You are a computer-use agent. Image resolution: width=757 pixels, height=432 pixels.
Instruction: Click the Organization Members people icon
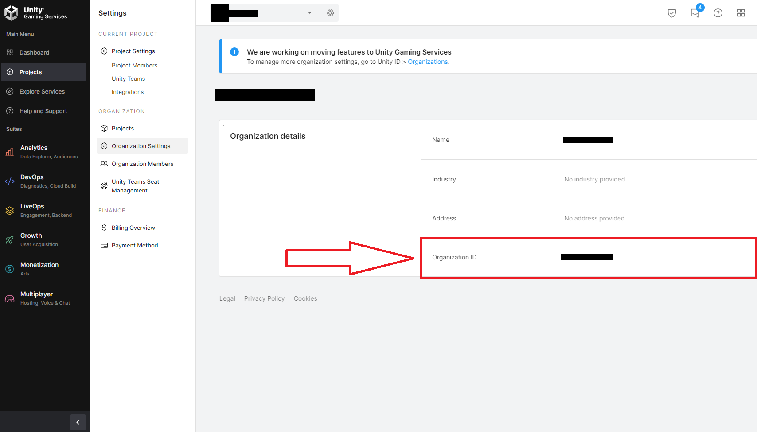[x=104, y=164]
